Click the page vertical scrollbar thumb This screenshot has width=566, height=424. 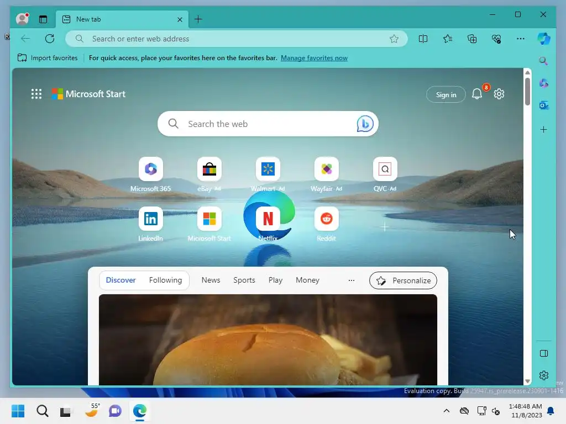click(527, 91)
